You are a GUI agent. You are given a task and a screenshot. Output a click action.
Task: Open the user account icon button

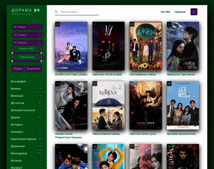194,12
